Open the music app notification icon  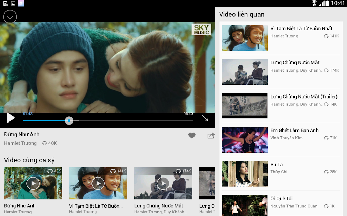21,3
